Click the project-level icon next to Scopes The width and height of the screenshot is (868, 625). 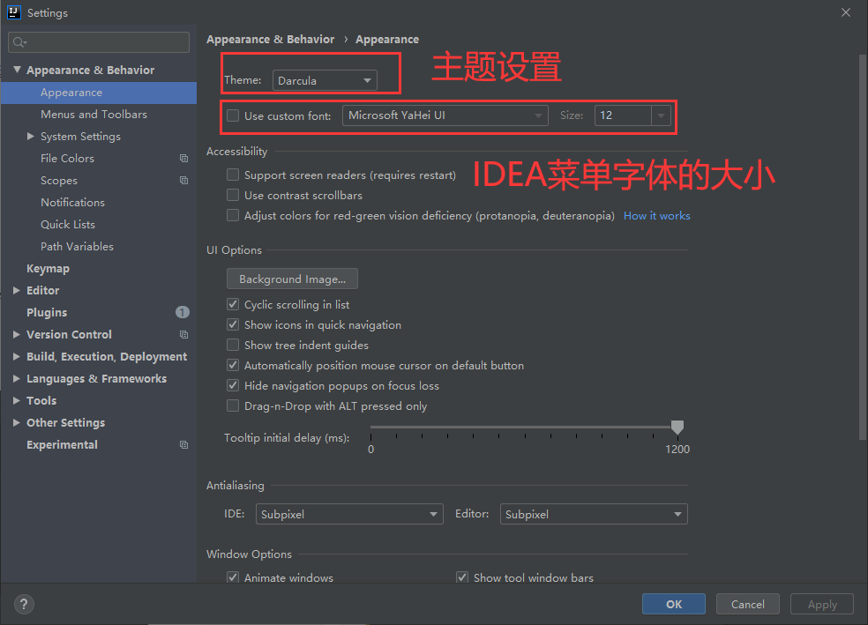183,181
